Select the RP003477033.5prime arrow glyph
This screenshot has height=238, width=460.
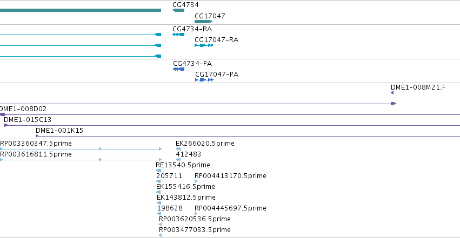[x=160, y=235]
